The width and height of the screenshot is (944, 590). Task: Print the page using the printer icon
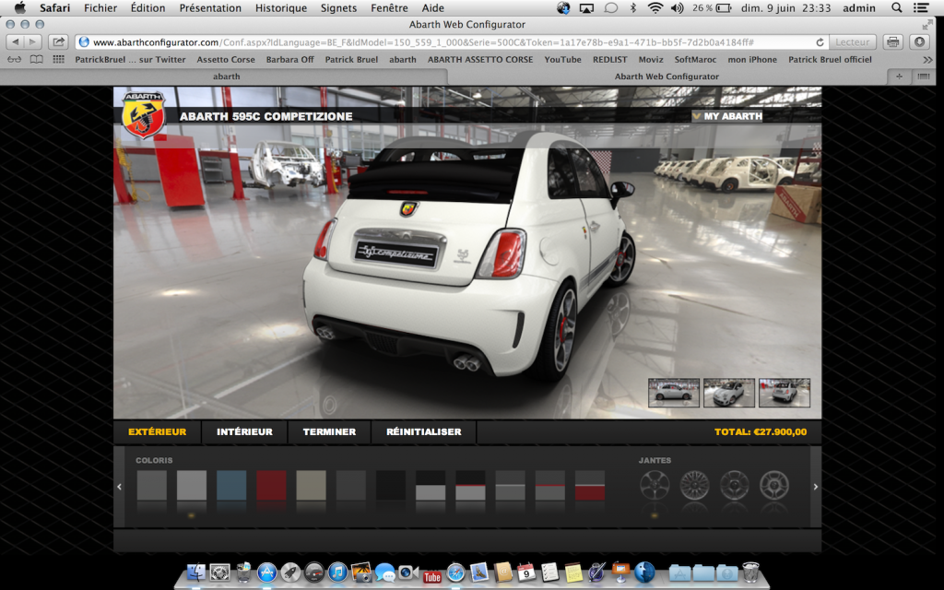(892, 42)
